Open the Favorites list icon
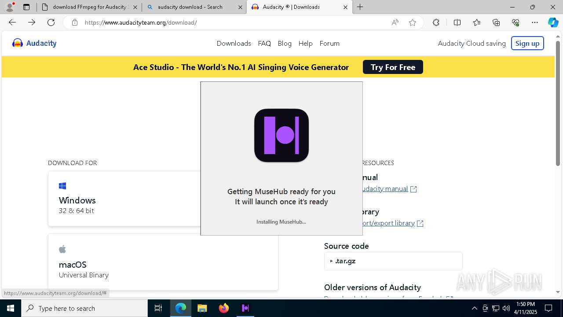 (x=477, y=22)
